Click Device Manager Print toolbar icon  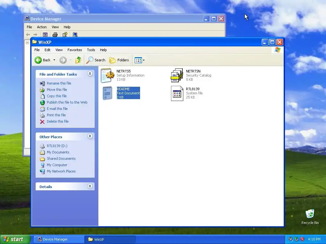[x=55, y=35]
